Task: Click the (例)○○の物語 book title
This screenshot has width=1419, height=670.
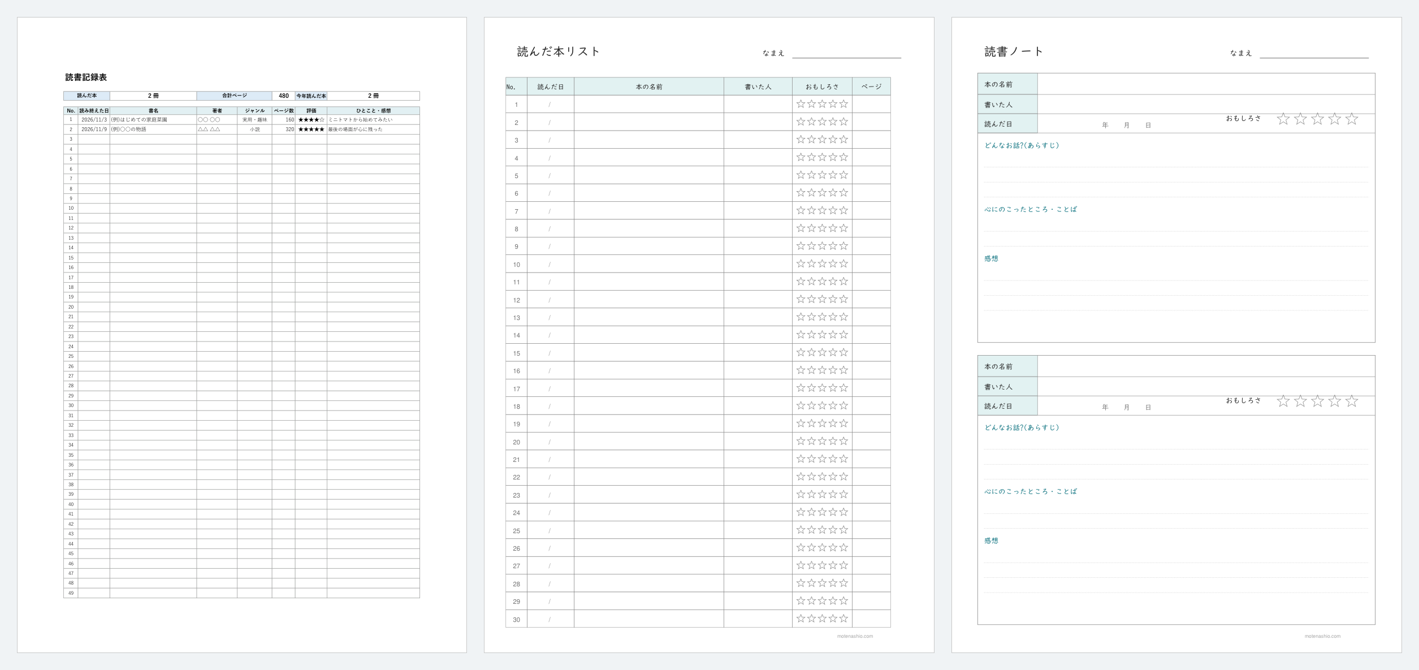Action: pyautogui.click(x=128, y=129)
